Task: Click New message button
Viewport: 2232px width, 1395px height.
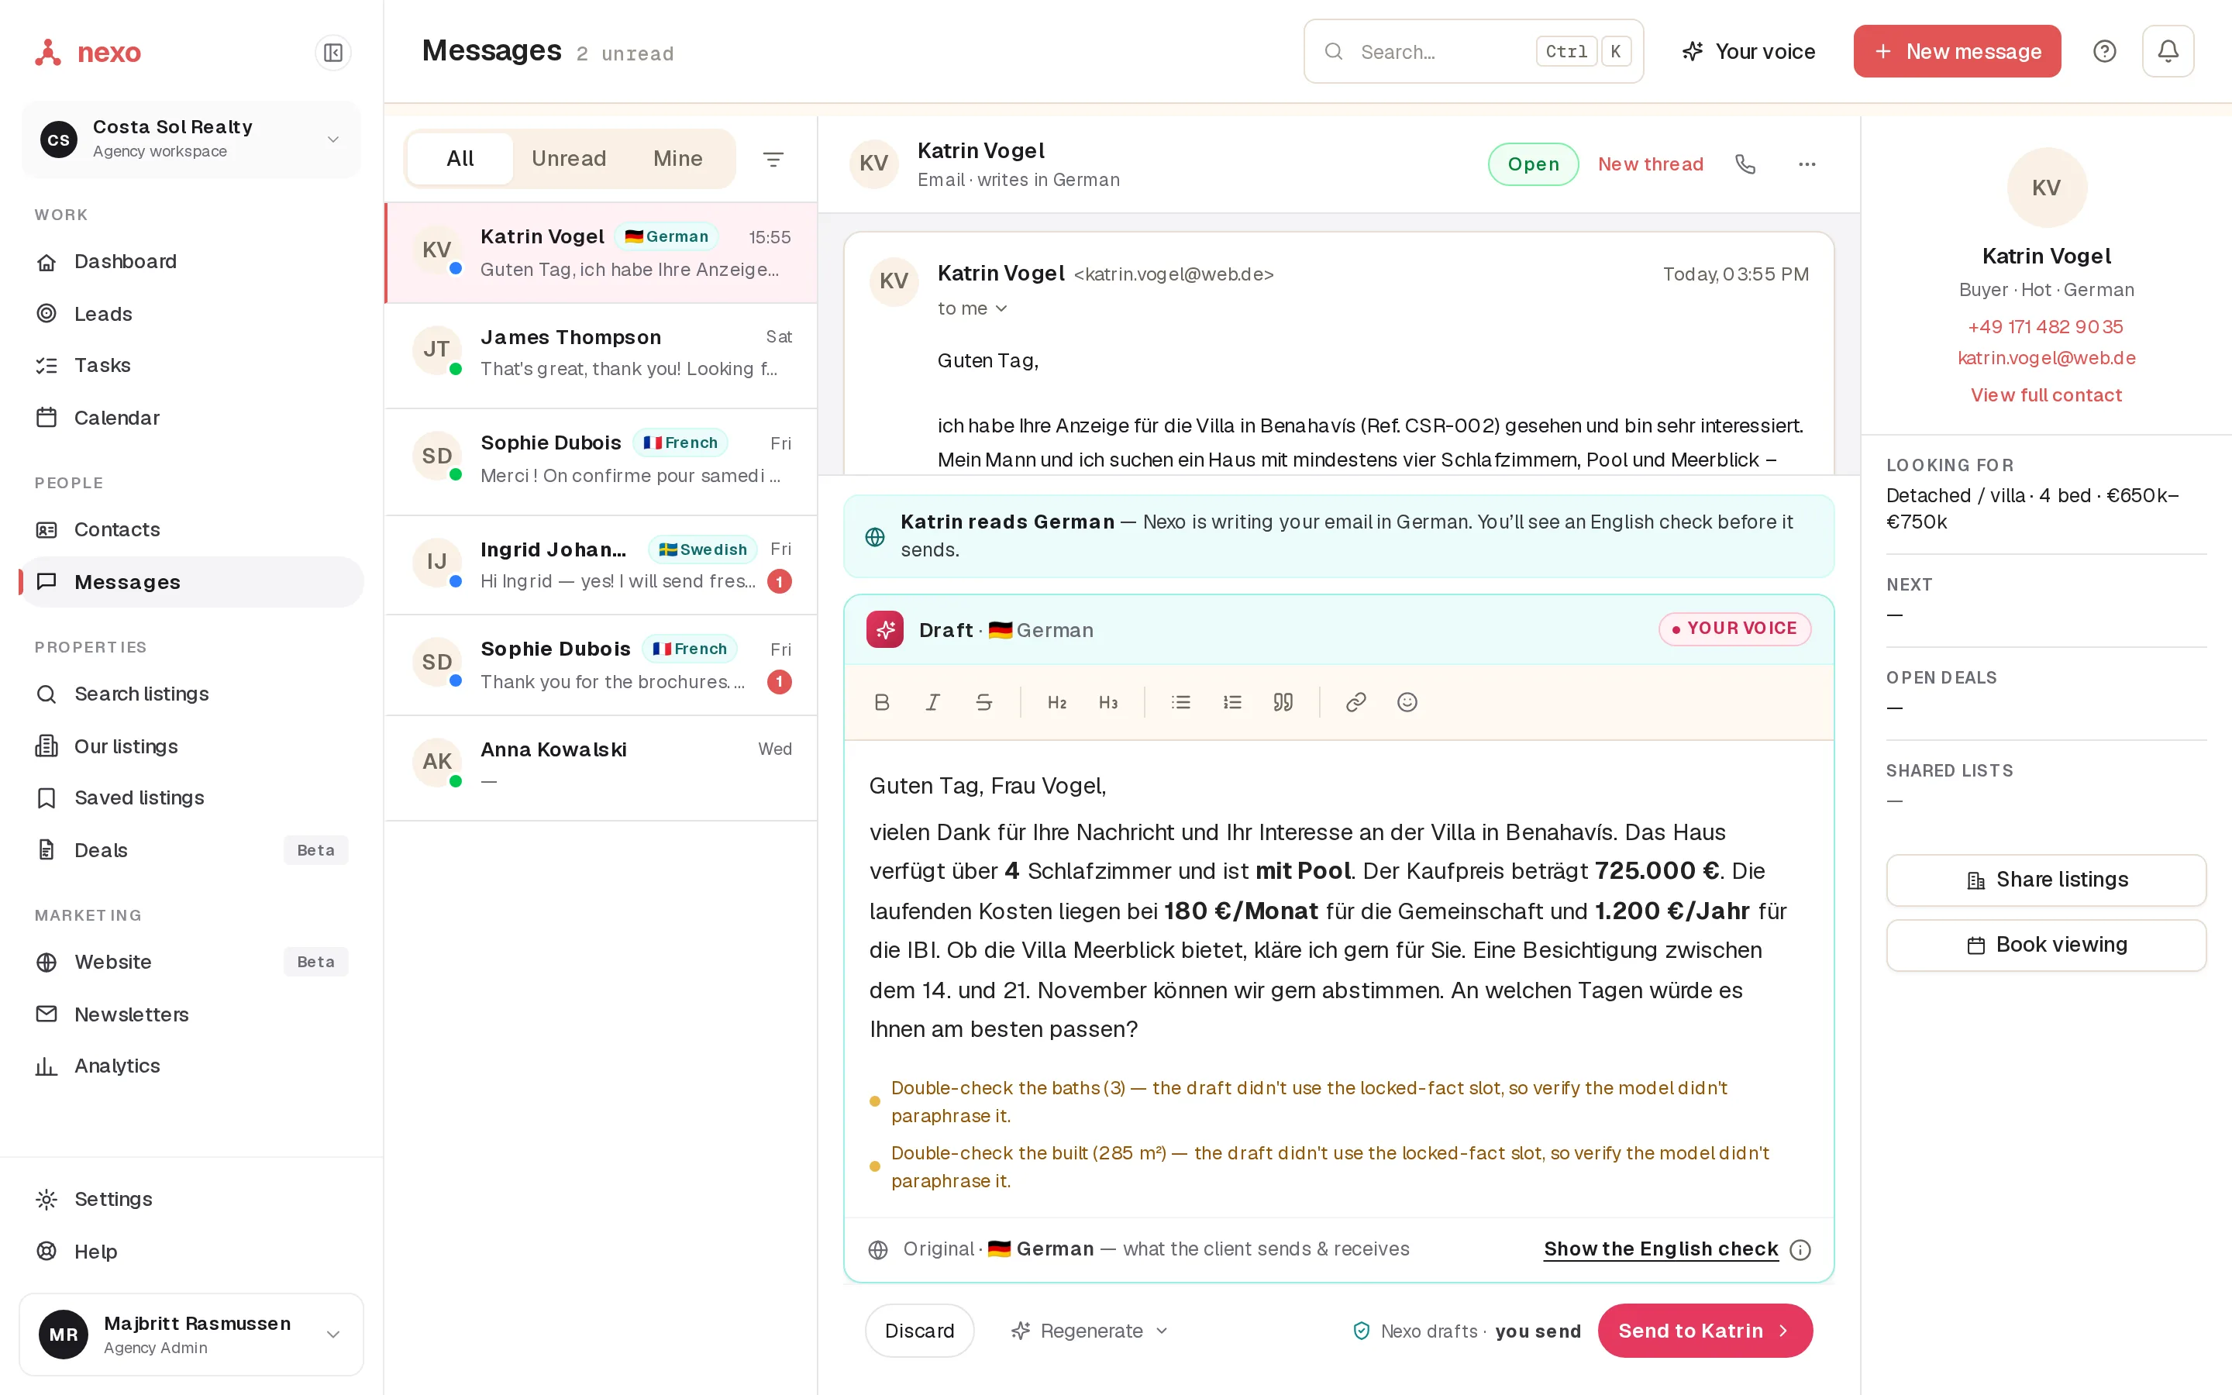Action: coord(1957,52)
